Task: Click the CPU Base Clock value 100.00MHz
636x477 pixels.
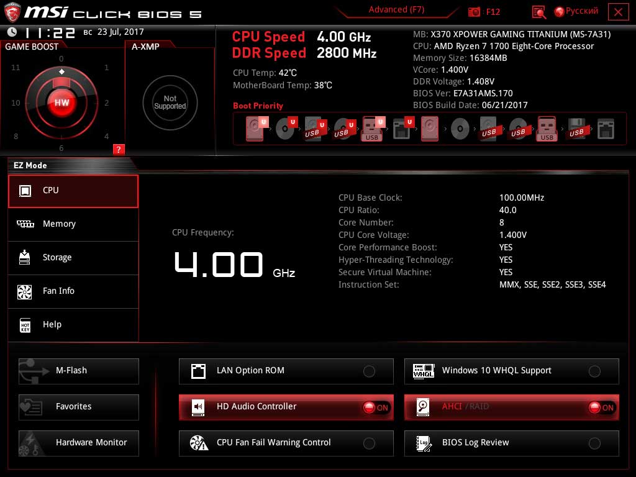Action: tap(522, 198)
